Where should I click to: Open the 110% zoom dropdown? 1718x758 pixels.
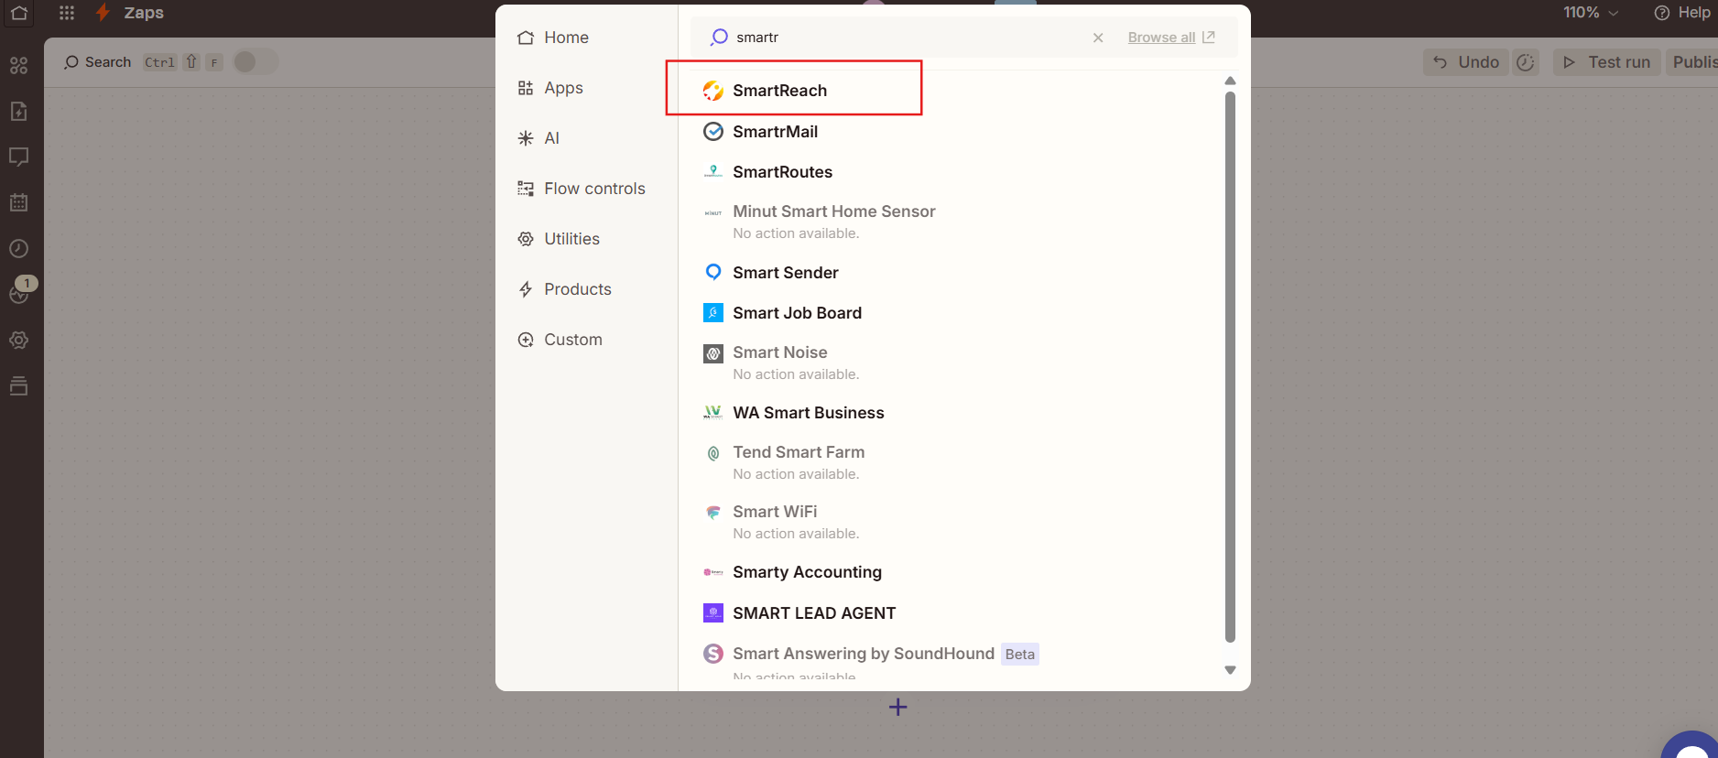[x=1591, y=13]
